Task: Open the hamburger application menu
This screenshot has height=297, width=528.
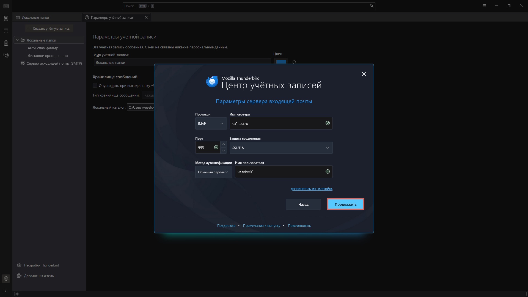Action: (484, 6)
